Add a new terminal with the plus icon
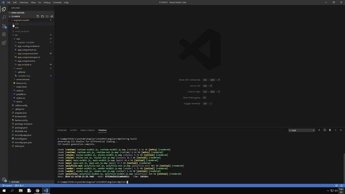 pyautogui.click(x=319, y=130)
